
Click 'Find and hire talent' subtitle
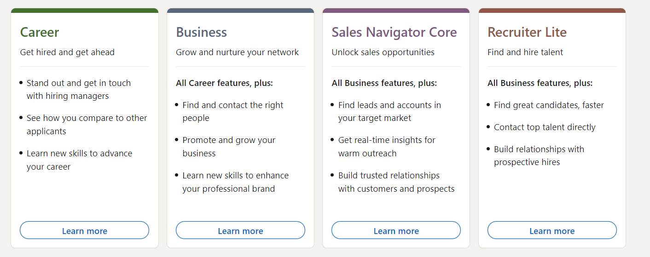525,52
